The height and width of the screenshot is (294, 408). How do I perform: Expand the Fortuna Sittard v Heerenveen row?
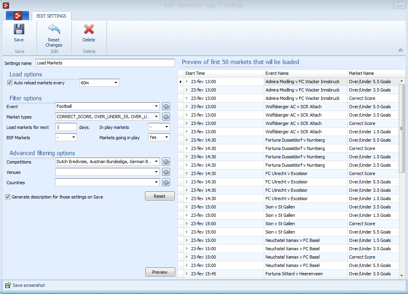[187, 274]
